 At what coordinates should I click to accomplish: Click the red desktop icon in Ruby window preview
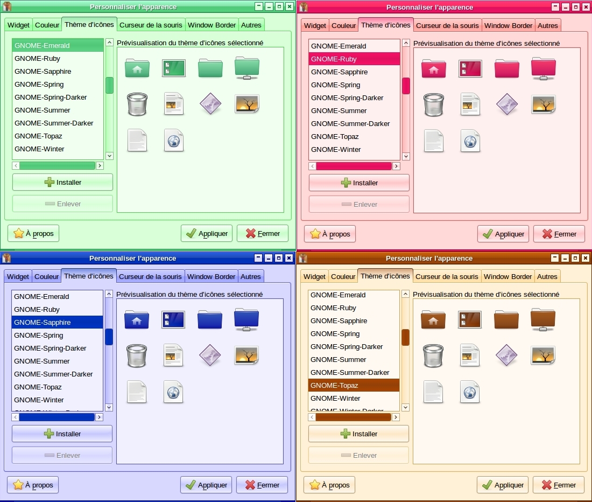pos(470,68)
